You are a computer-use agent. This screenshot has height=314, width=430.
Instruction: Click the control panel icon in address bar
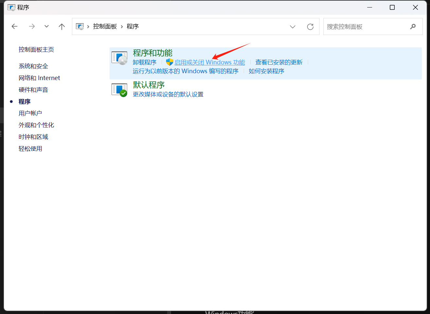(x=80, y=26)
